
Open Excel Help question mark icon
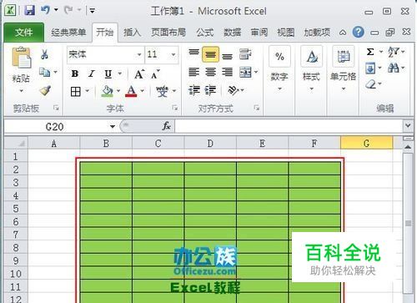click(x=358, y=33)
